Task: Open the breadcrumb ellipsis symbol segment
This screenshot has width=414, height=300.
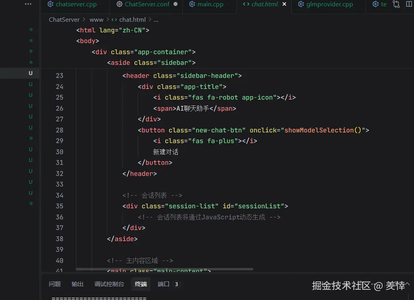Action: (156, 20)
